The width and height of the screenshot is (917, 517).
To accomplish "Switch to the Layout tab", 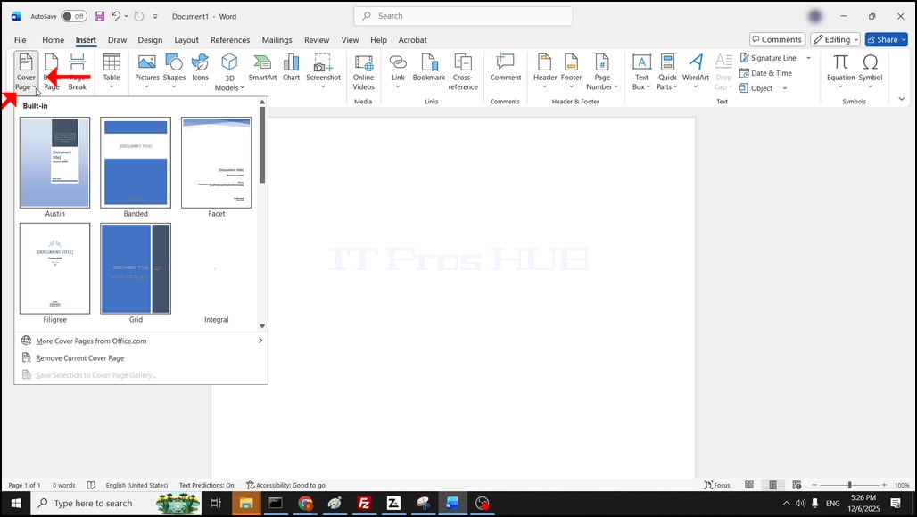I will pyautogui.click(x=186, y=40).
